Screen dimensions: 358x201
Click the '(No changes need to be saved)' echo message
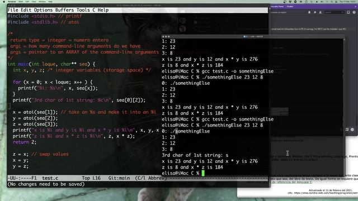pyautogui.click(x=46, y=184)
